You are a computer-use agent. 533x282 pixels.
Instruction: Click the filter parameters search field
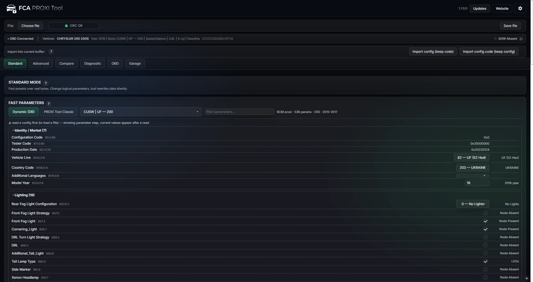tap(239, 112)
